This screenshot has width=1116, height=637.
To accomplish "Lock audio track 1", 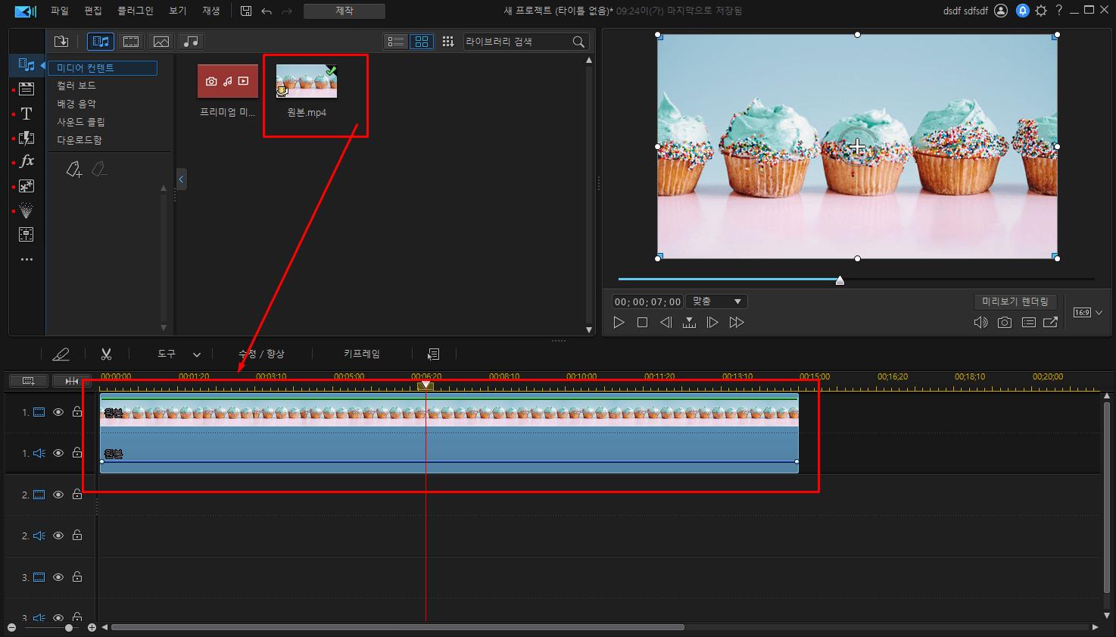I will point(77,452).
